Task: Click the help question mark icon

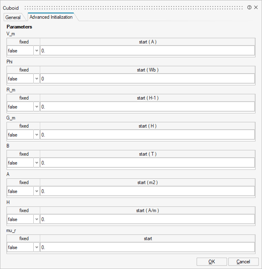Action: click(249, 8)
